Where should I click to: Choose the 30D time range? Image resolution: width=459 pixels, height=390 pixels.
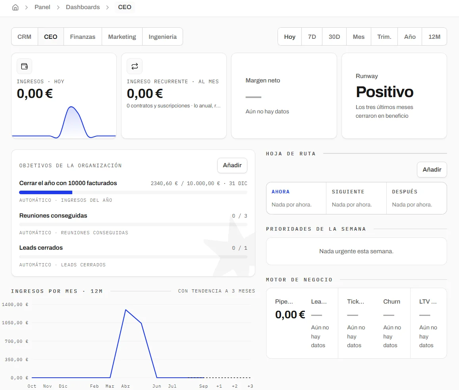click(x=334, y=37)
